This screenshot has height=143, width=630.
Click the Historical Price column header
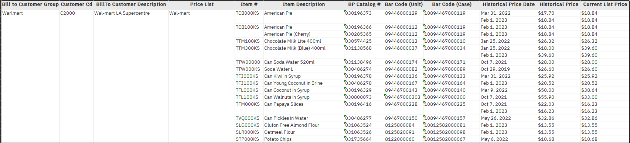pyautogui.click(x=559, y=4)
